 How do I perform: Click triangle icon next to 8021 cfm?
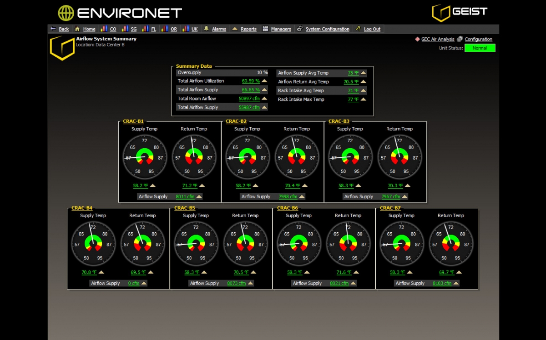353,283
